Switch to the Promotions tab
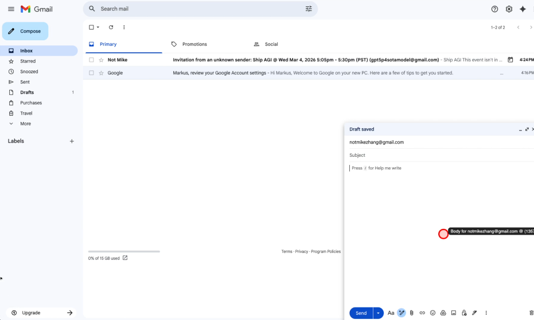Viewport: 534px width, 320px height. pos(194,44)
